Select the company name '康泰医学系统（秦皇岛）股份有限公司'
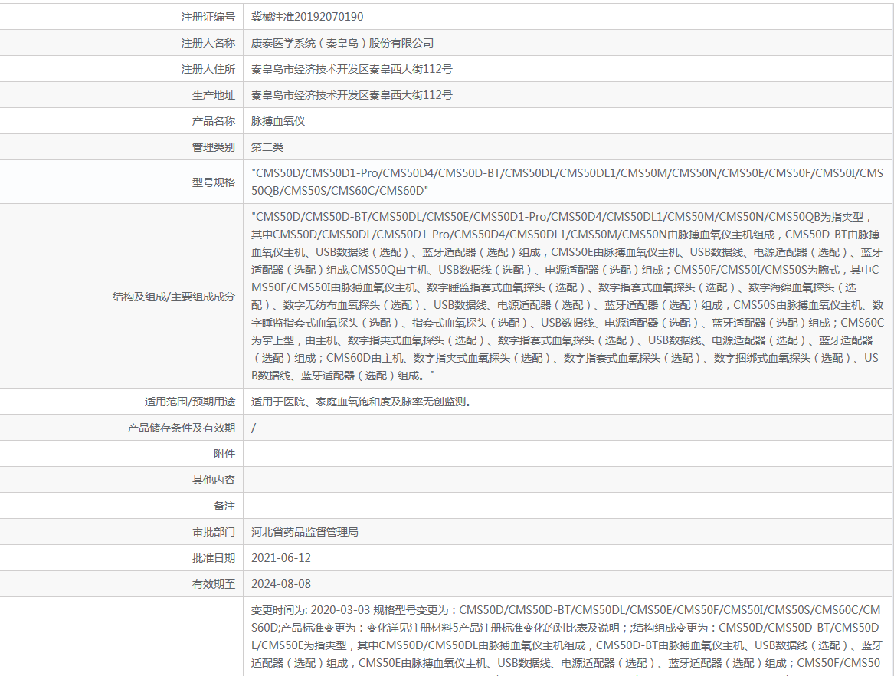 pyautogui.click(x=342, y=44)
